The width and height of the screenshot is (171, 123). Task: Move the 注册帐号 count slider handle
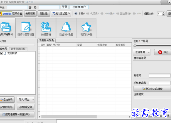[135, 46]
